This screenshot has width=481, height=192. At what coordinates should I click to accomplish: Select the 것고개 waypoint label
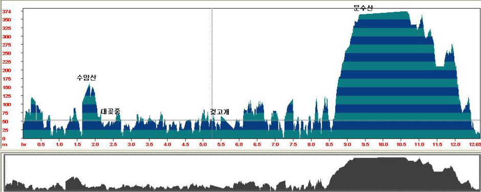[x=220, y=112]
